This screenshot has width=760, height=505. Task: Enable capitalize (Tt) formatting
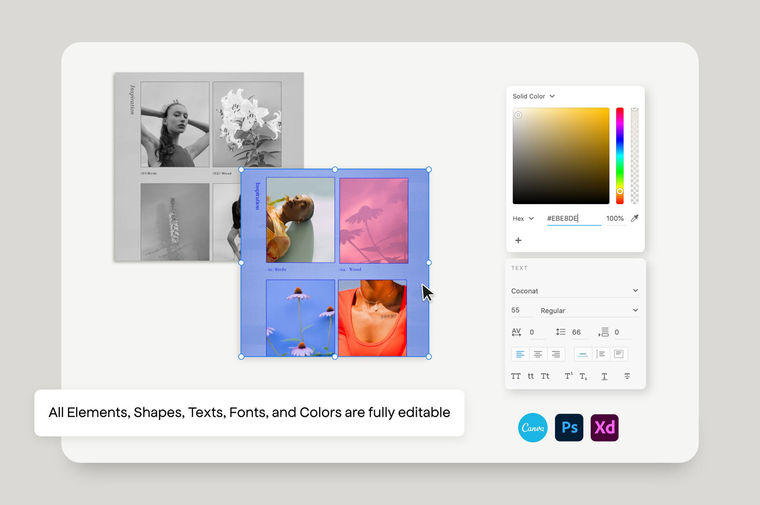(x=545, y=376)
